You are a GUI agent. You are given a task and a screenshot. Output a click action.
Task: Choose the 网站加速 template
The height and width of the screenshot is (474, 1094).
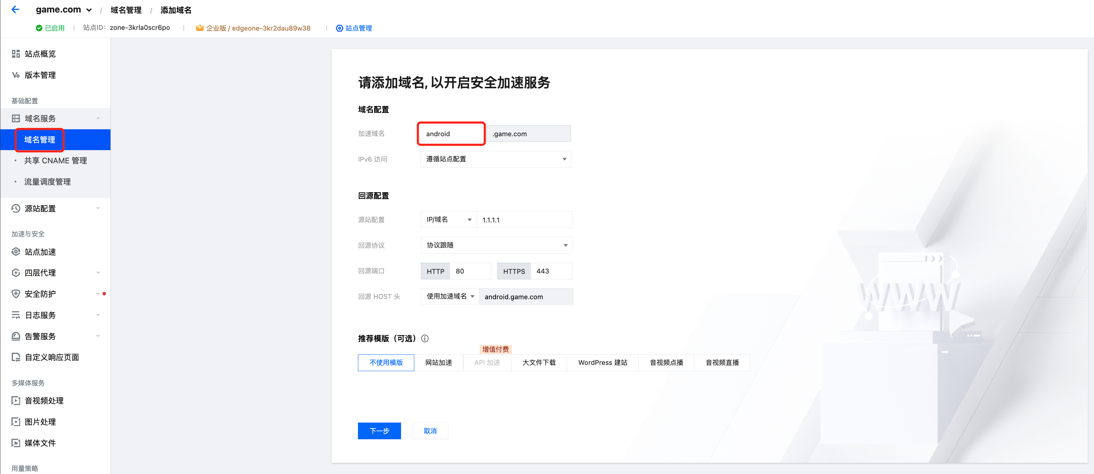click(438, 363)
